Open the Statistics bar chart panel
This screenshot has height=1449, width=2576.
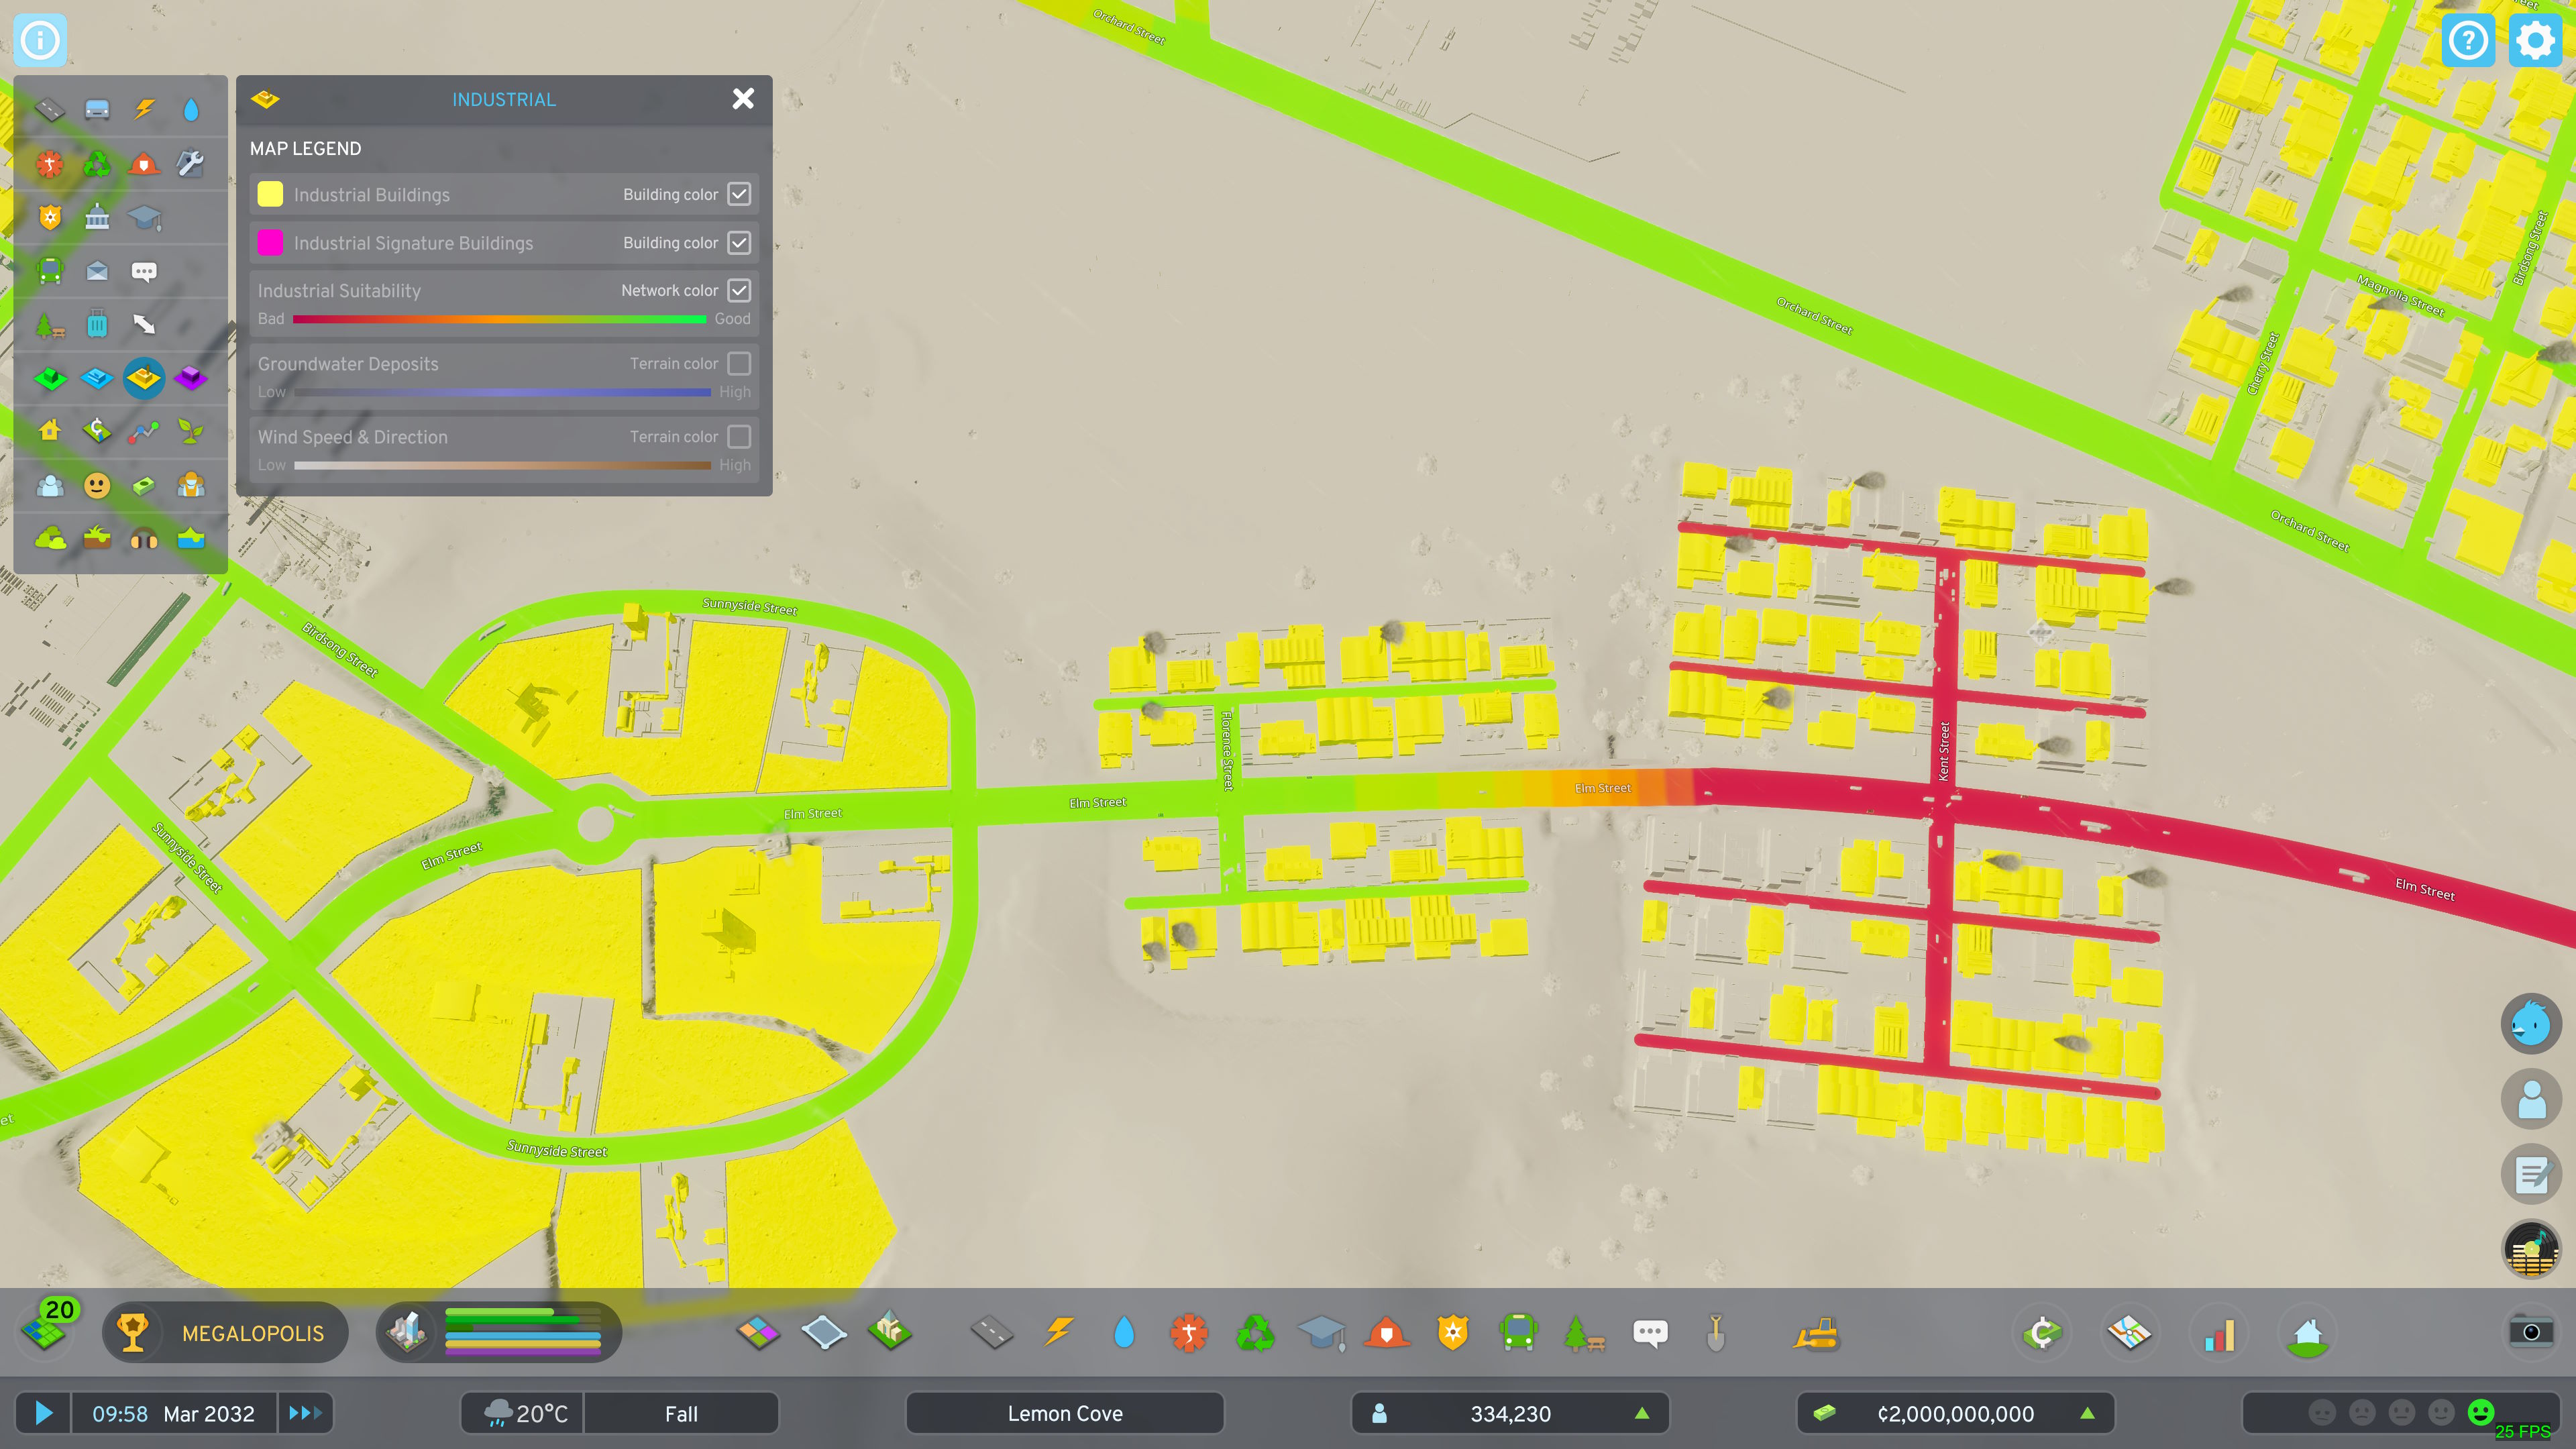tap(2219, 1333)
